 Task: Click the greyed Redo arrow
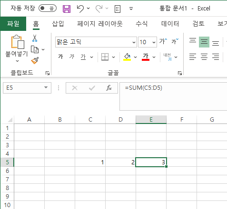[99, 9]
